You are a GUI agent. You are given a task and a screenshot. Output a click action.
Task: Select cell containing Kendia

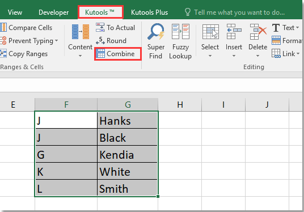128,154
